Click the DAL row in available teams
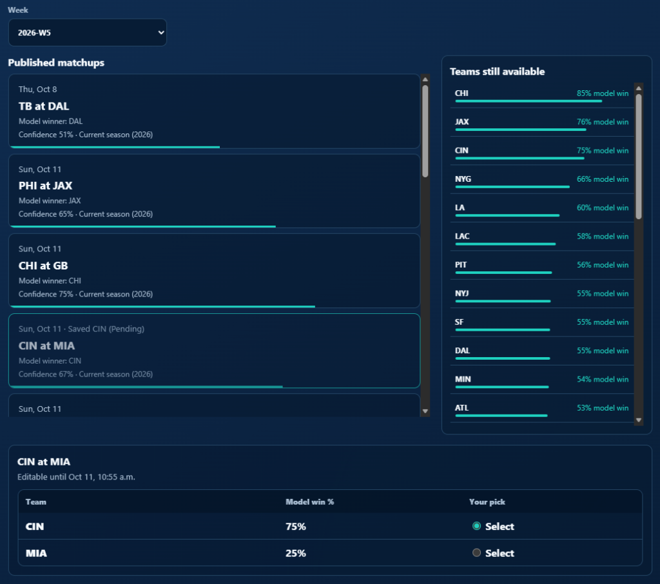The width and height of the screenshot is (660, 584). (x=541, y=353)
